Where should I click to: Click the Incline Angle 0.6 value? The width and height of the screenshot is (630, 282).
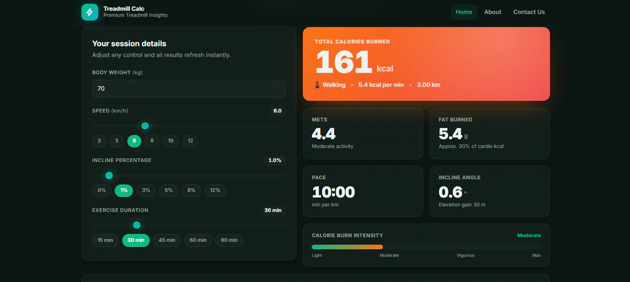(452, 192)
